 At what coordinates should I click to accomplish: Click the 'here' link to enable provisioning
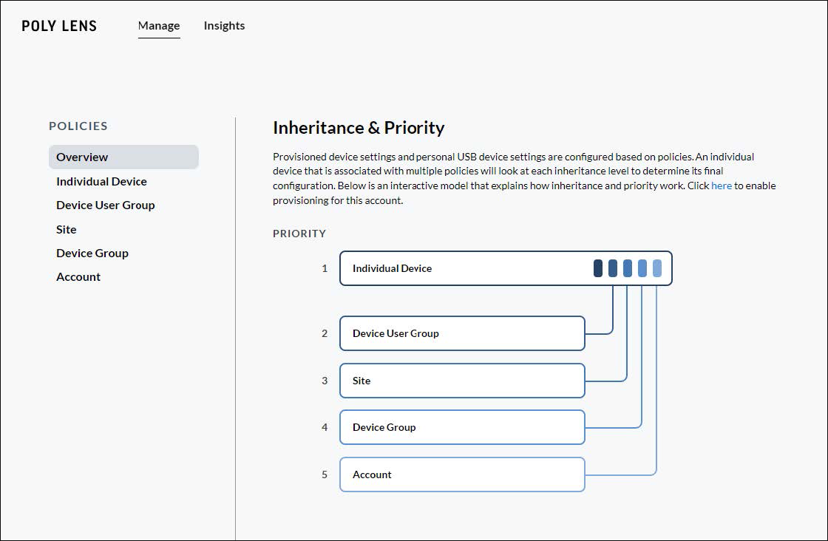coord(722,186)
